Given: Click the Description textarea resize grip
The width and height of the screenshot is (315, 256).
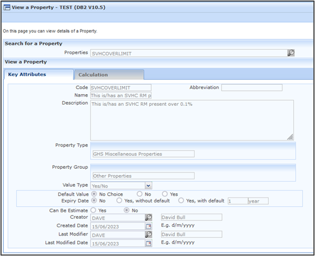Looking at the screenshot, I should pyautogui.click(x=290, y=137).
